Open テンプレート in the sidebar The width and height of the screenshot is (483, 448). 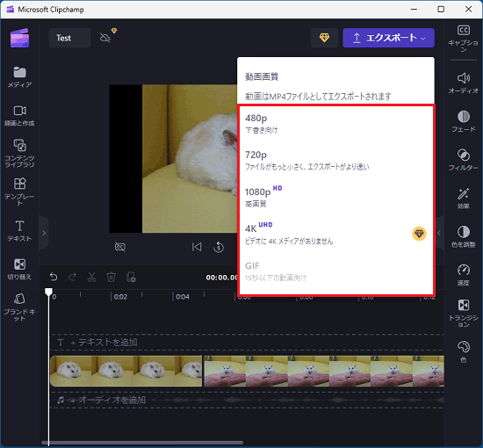coord(19,191)
